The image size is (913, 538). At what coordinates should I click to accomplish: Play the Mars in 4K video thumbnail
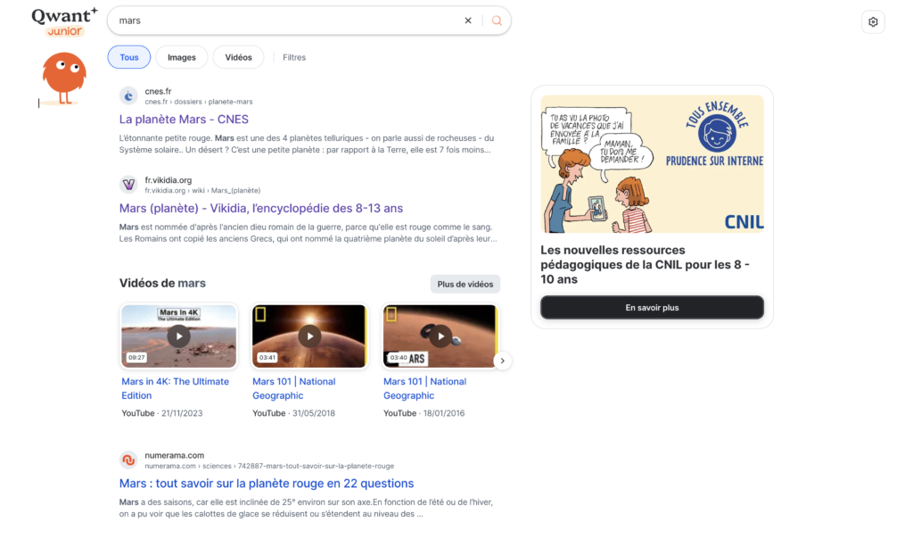(x=179, y=335)
